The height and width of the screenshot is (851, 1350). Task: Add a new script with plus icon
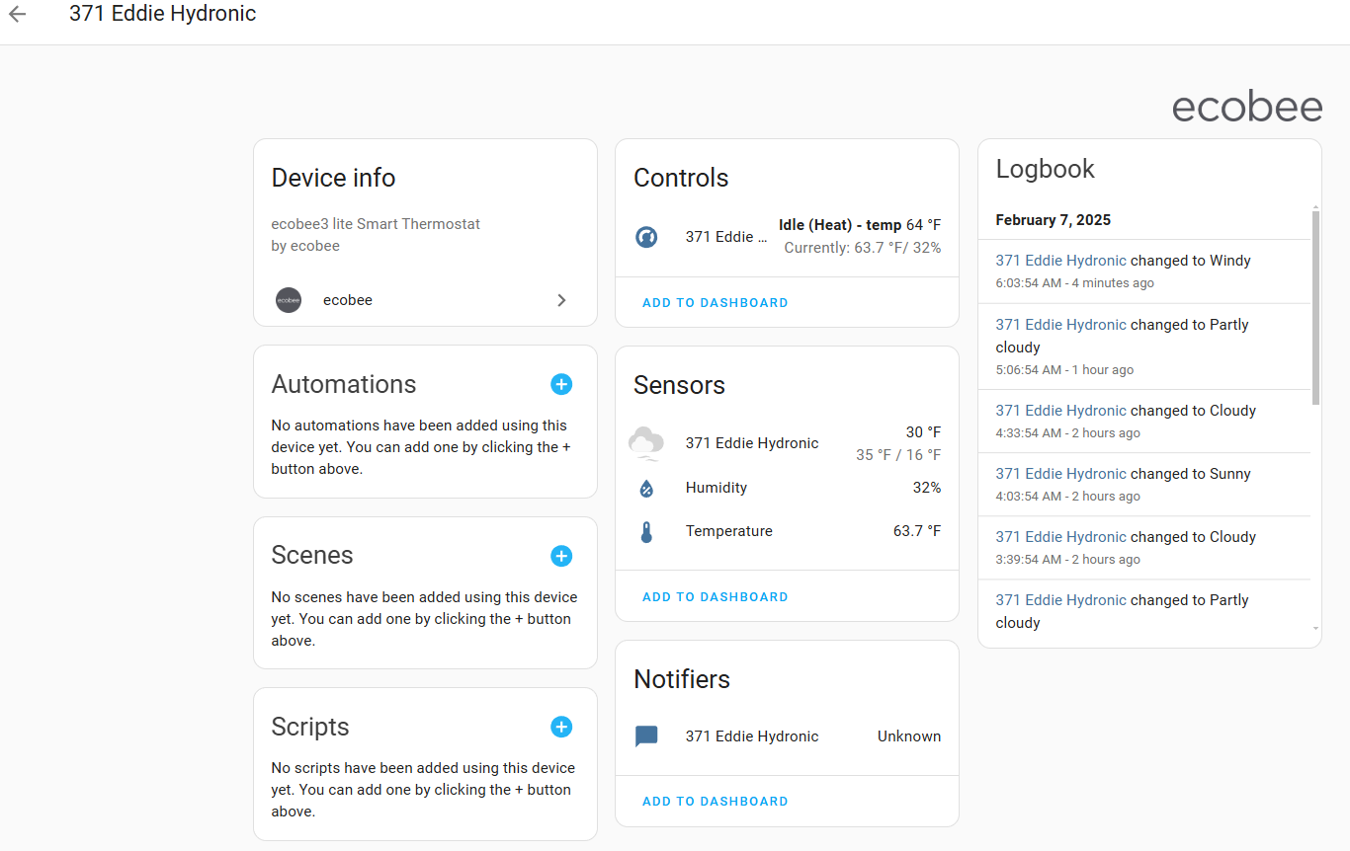point(561,727)
